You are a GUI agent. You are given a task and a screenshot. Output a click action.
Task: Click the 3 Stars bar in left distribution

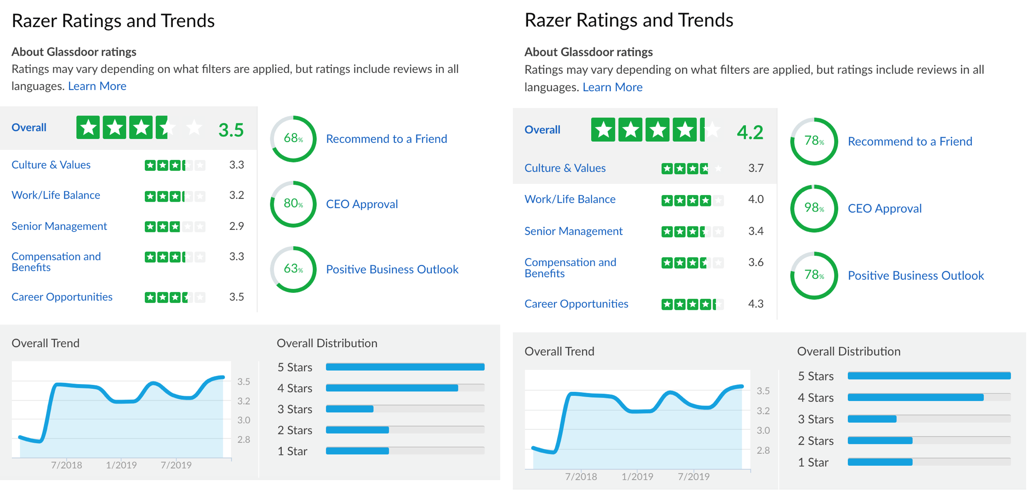tap(405, 409)
